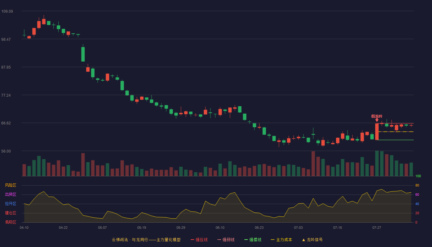Click the 05-29 date label
This screenshot has width=432, height=247.
181,228
